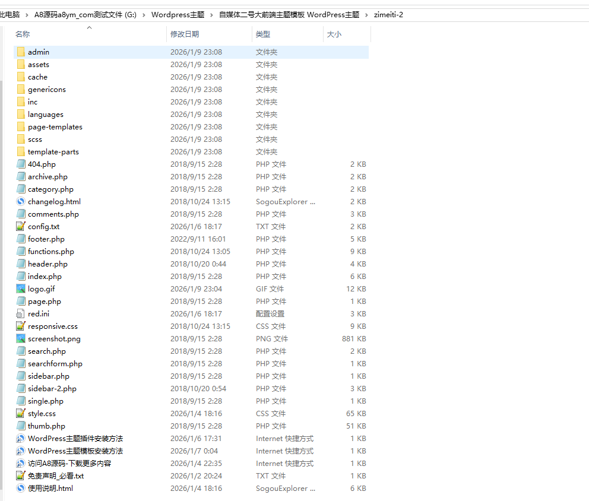Click the WordPress主题插件安装方法 shortcut icon
The width and height of the screenshot is (589, 501).
[21, 439]
